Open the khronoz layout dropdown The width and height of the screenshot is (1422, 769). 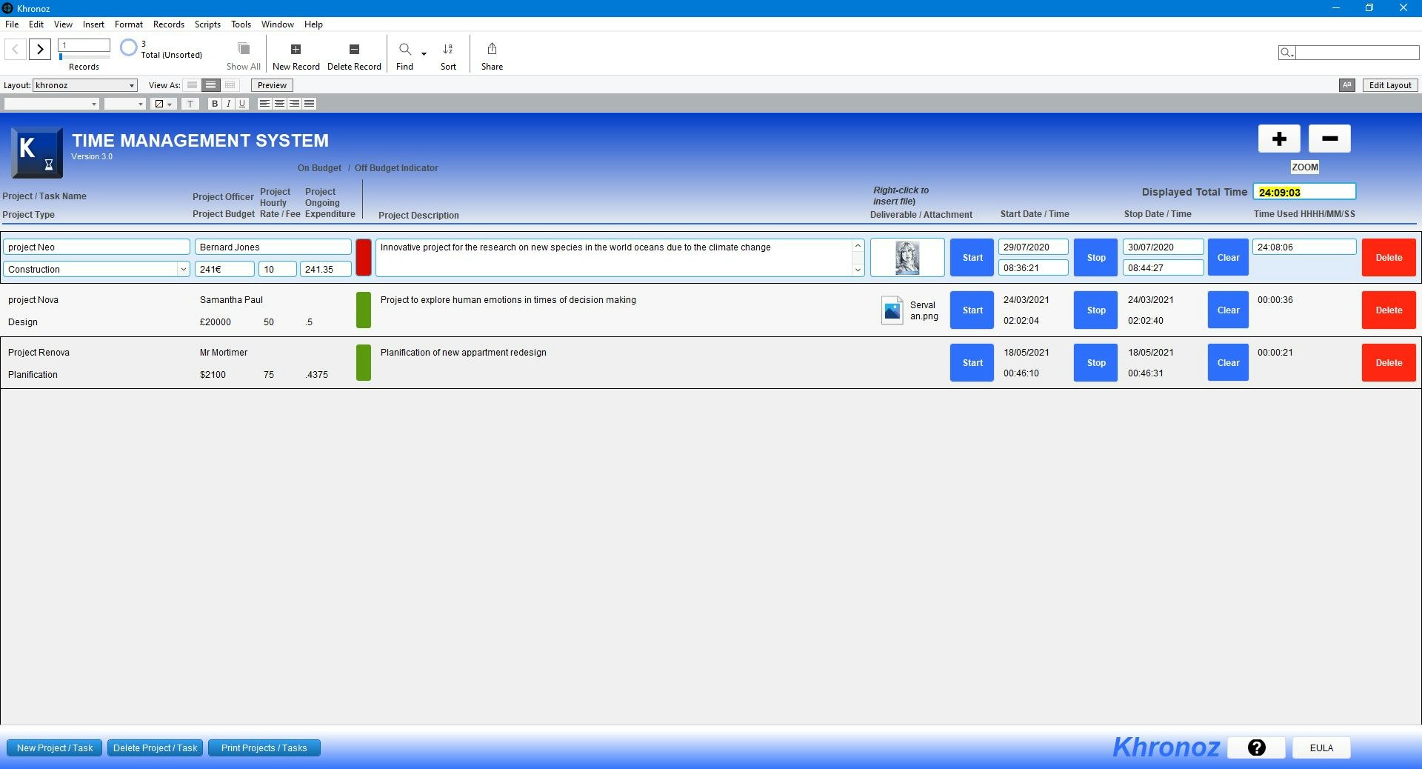click(x=131, y=85)
